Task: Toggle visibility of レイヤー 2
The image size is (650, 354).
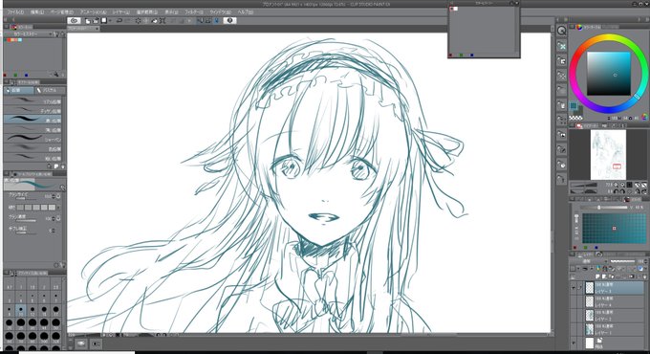Action: [x=574, y=316]
